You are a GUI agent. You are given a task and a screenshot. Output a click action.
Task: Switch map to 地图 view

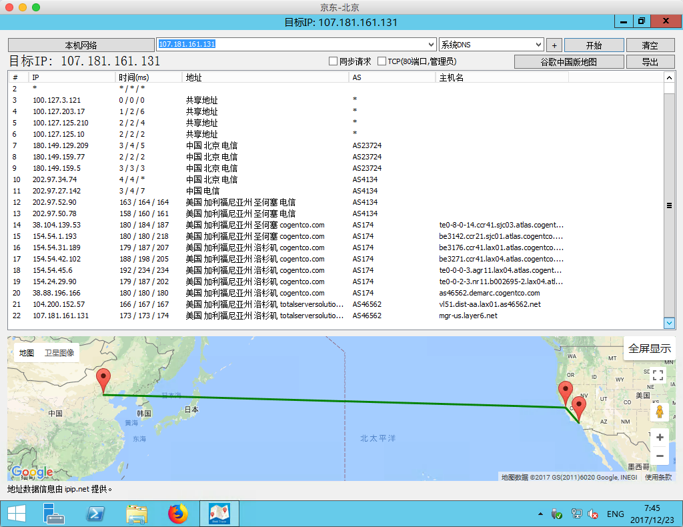click(x=27, y=353)
